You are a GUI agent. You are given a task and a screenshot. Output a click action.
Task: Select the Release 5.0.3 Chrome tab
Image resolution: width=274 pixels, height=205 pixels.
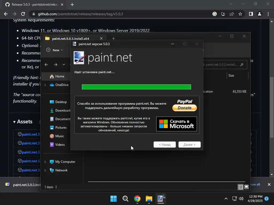pos(35,5)
